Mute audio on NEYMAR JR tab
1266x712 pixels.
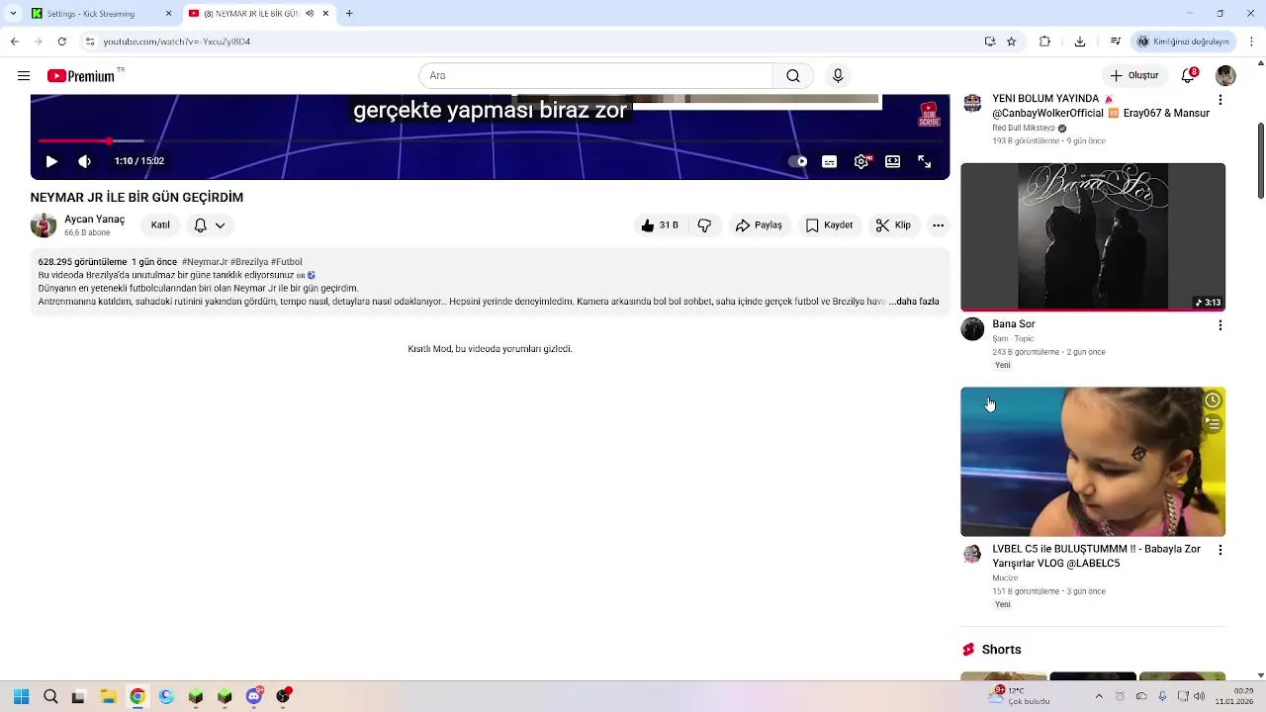310,14
